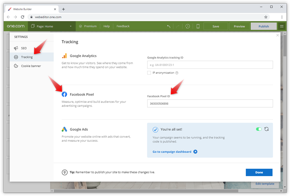Open the Cookie banner settings section
This screenshot has width=290, height=196.
click(31, 66)
